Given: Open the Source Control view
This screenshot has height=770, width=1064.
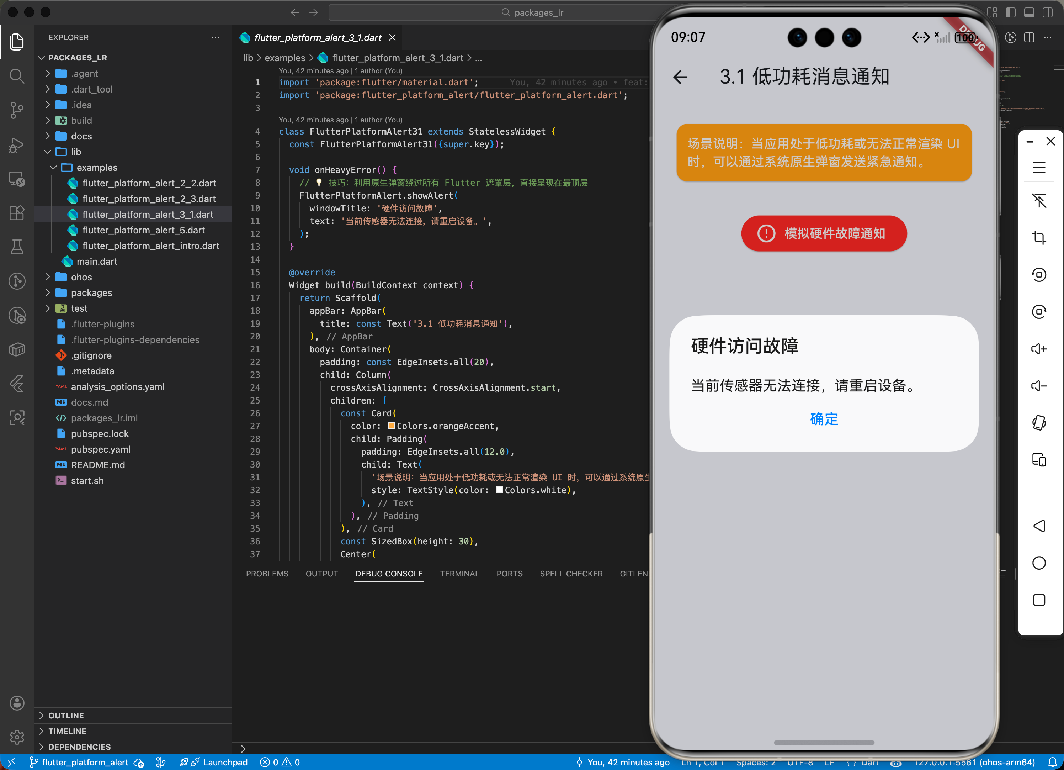Looking at the screenshot, I should click(17, 110).
